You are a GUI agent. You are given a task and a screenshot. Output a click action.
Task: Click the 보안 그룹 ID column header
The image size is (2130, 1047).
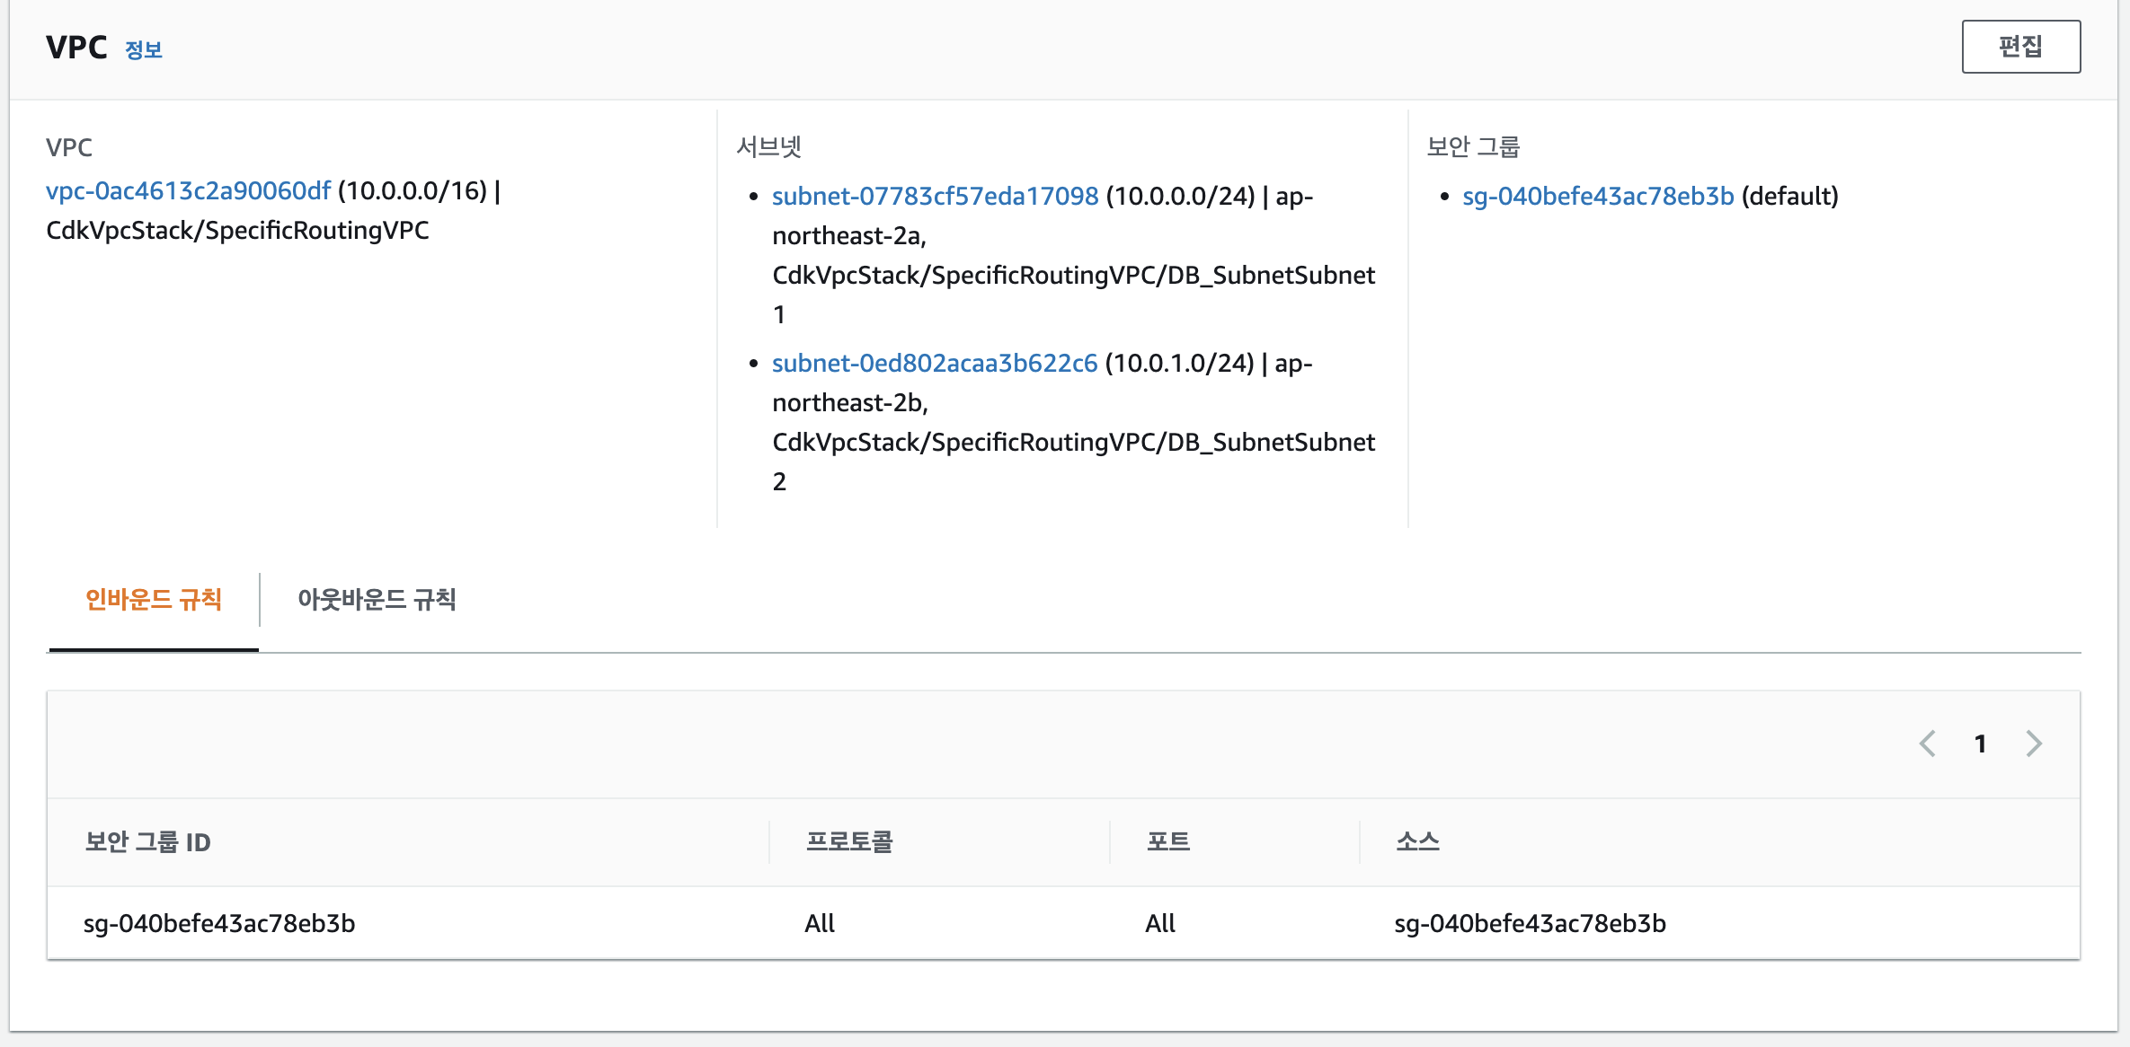pyautogui.click(x=147, y=842)
